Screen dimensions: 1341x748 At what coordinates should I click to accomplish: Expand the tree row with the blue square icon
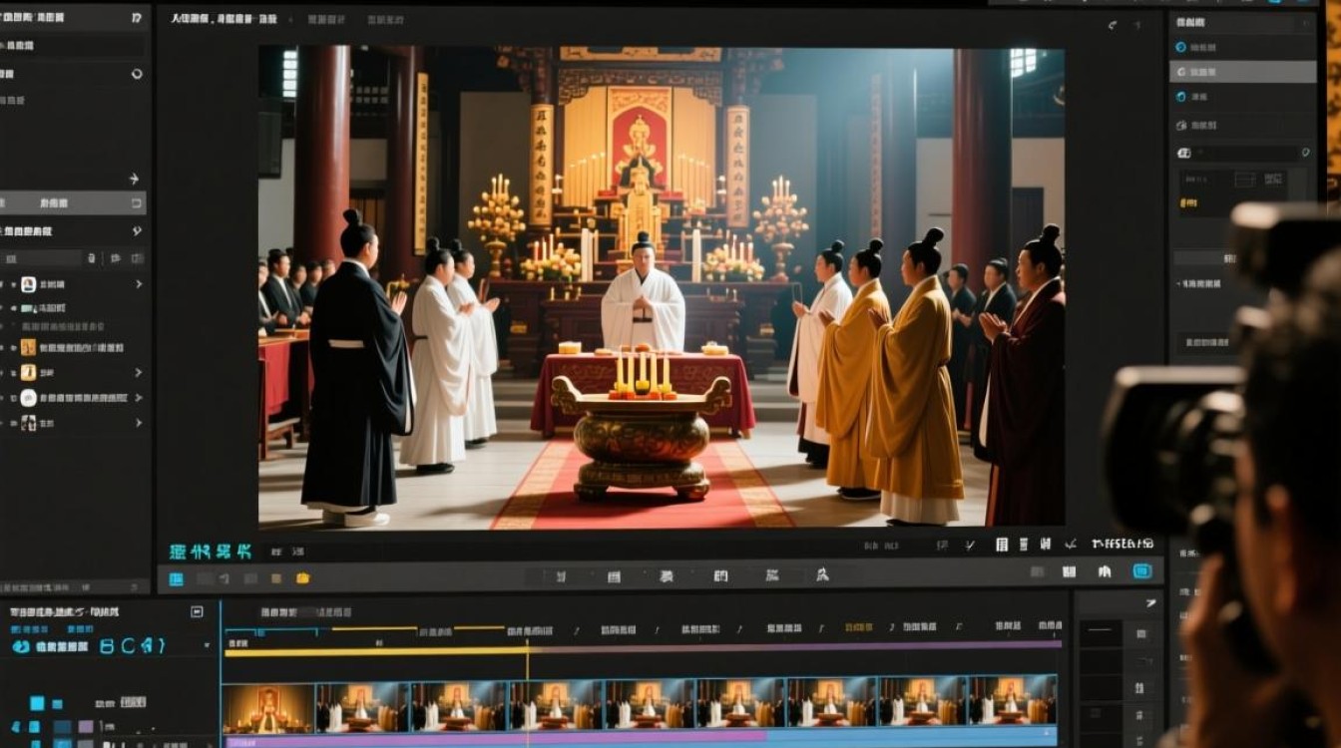[139, 284]
